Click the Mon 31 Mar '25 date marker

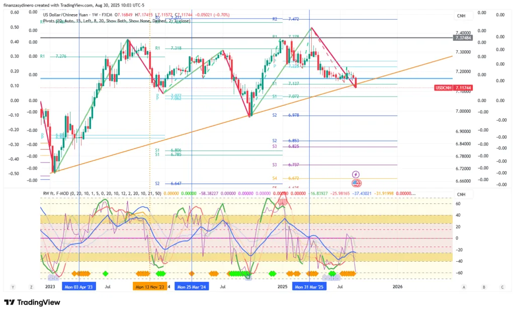pyautogui.click(x=309, y=287)
